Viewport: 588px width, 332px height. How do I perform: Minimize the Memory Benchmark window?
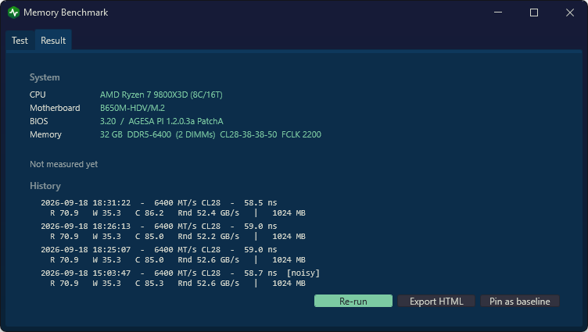pyautogui.click(x=498, y=12)
